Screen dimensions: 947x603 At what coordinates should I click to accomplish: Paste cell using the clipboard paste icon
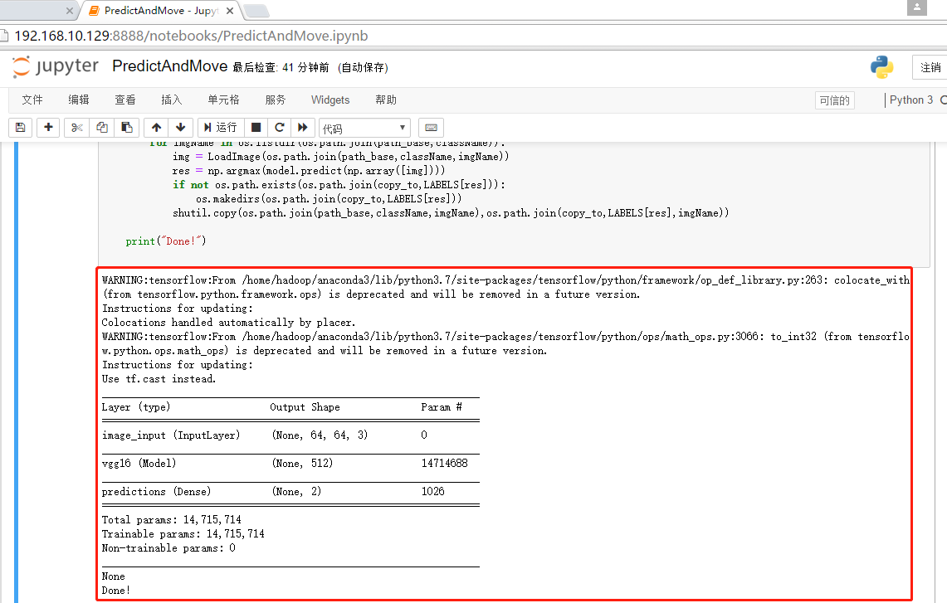click(x=126, y=127)
